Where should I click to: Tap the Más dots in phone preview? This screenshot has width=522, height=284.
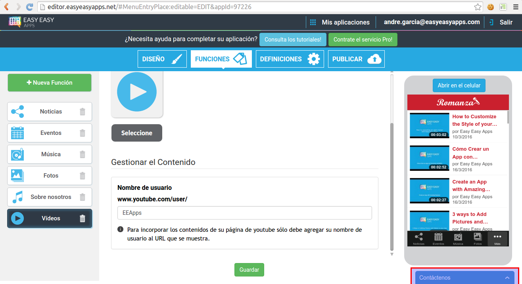point(497,239)
